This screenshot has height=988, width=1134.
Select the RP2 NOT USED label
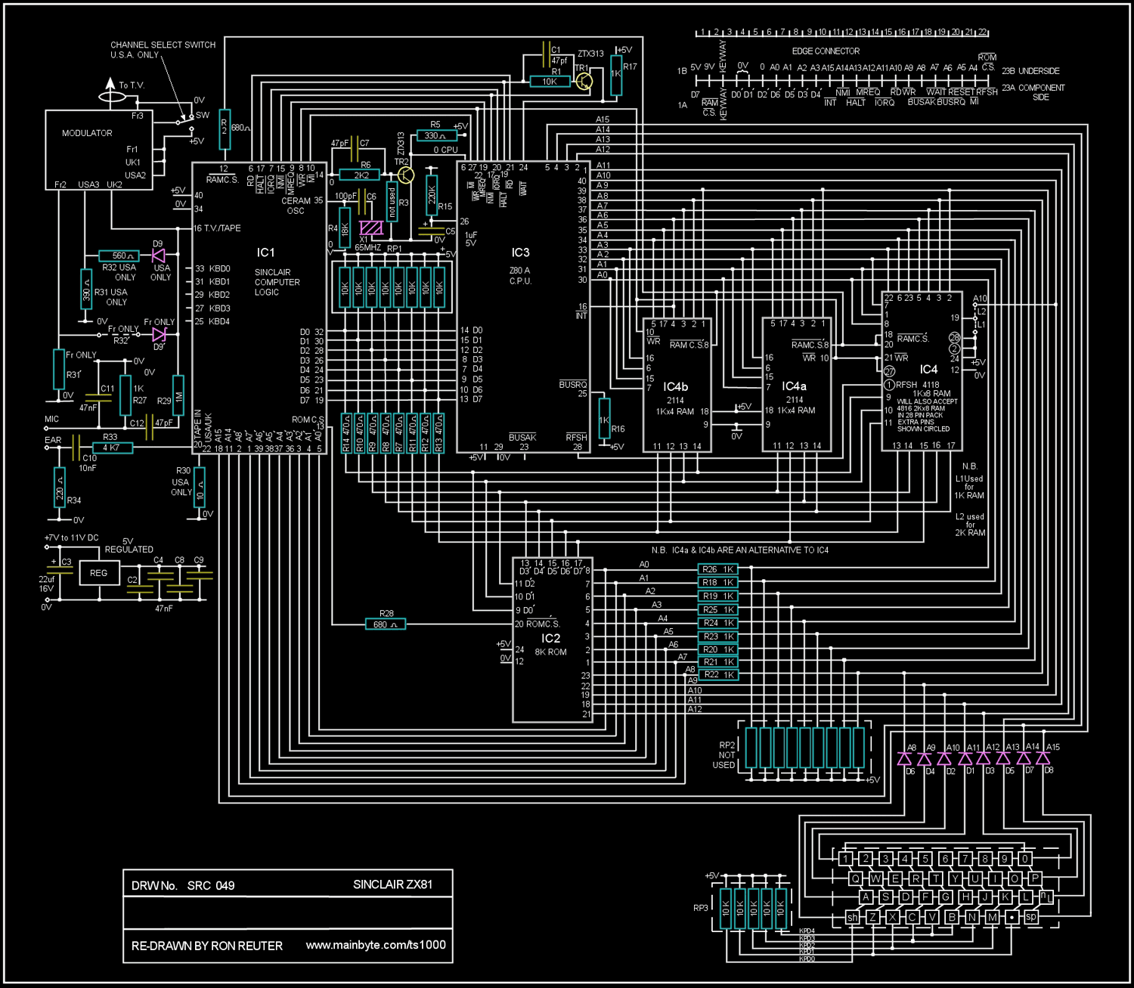[x=724, y=755]
